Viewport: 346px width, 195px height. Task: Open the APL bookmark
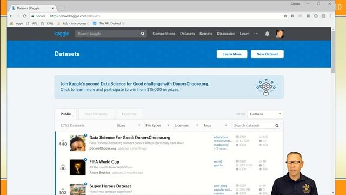[x=32, y=23]
